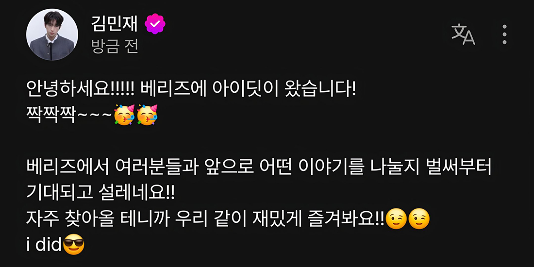
Task: Click the second party-face emoji
Action: coord(147,115)
